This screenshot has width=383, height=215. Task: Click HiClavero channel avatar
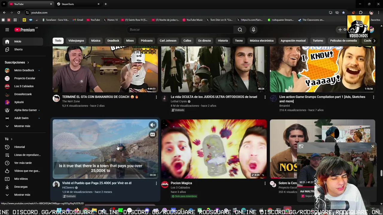56,185
